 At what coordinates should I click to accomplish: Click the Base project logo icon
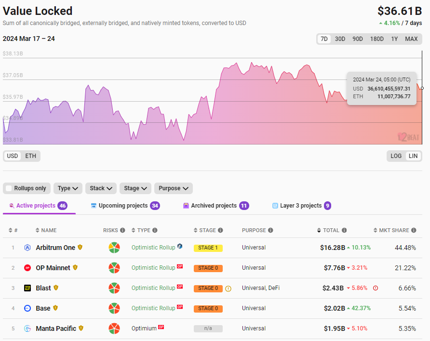27,308
